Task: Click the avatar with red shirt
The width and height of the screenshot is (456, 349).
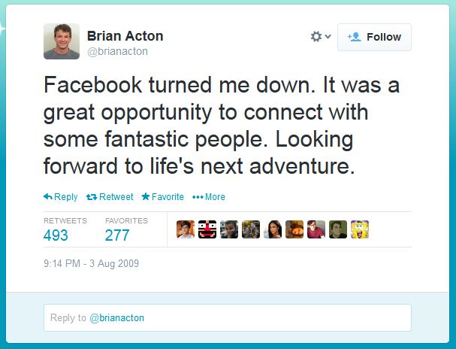Action: tap(316, 229)
